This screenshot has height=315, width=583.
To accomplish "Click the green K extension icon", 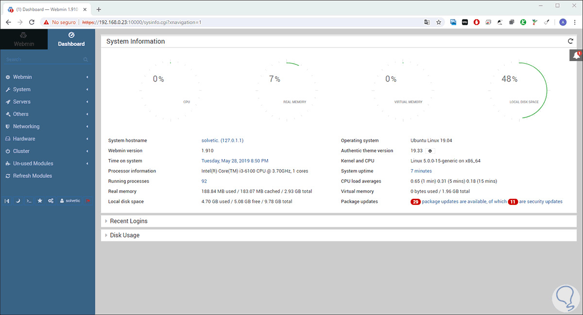I will [523, 22].
